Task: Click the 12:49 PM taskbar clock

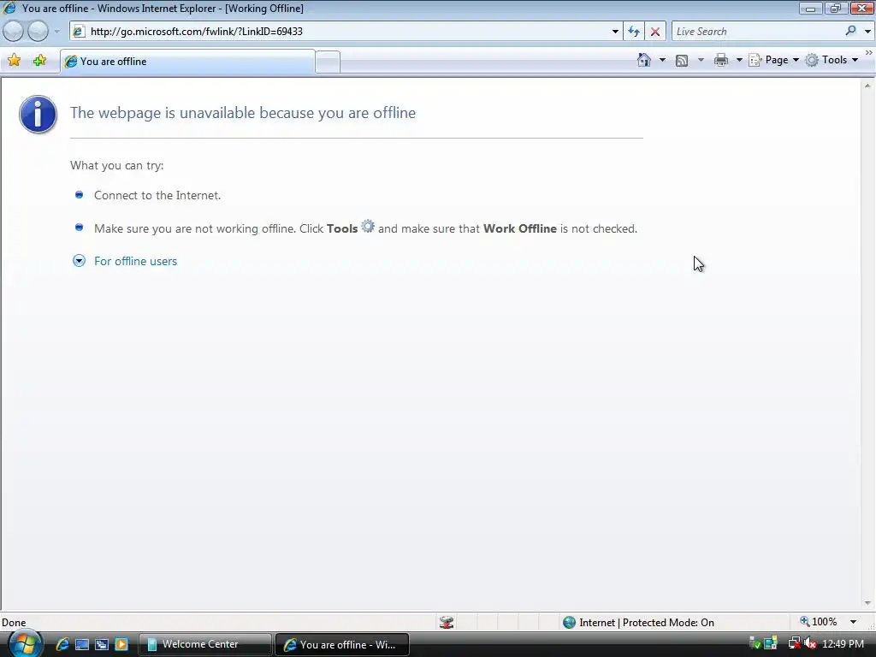Action: (843, 644)
